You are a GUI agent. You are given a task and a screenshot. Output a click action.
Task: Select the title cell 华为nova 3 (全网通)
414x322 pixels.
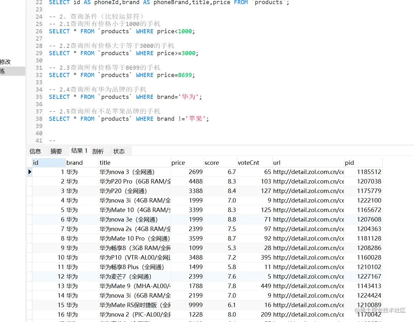(x=135, y=172)
